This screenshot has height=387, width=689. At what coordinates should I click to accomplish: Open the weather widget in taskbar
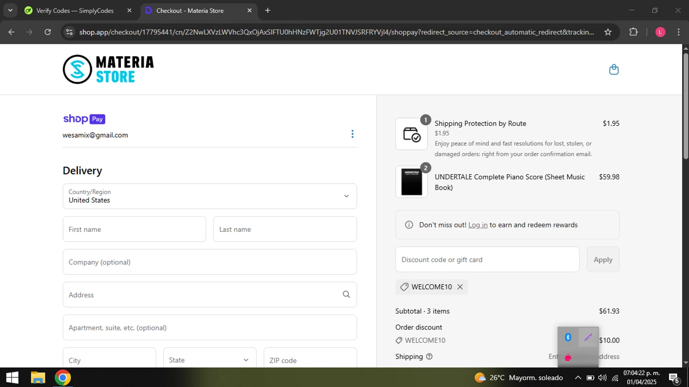[519, 377]
